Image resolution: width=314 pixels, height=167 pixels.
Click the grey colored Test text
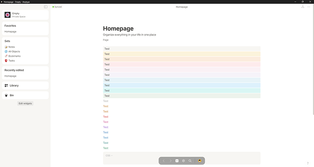[x=106, y=101]
